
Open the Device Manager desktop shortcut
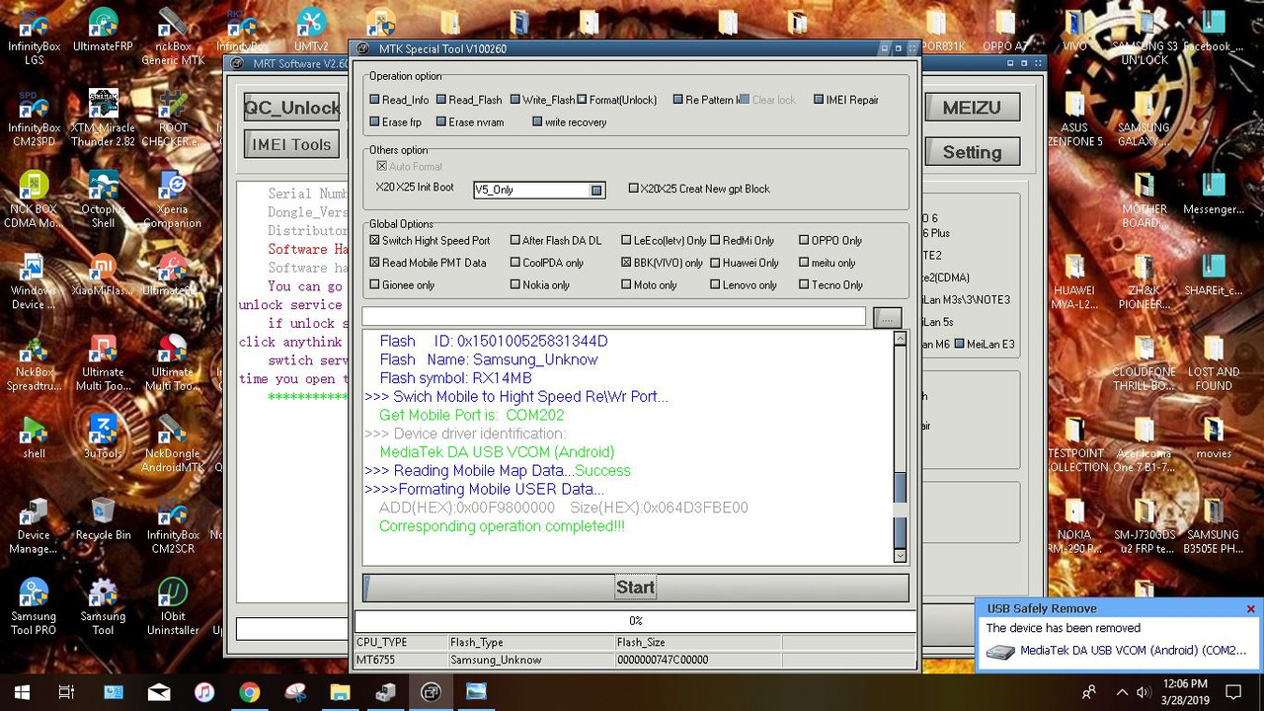tap(35, 525)
